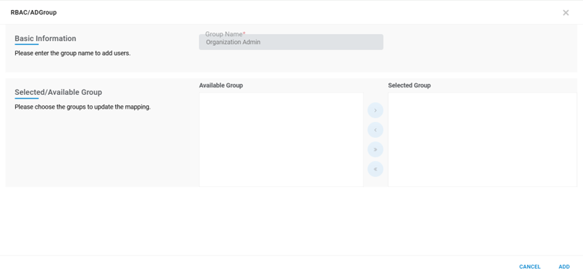The image size is (583, 278).
Task: Click the 'Please choose the groups' description
Action: pos(82,107)
